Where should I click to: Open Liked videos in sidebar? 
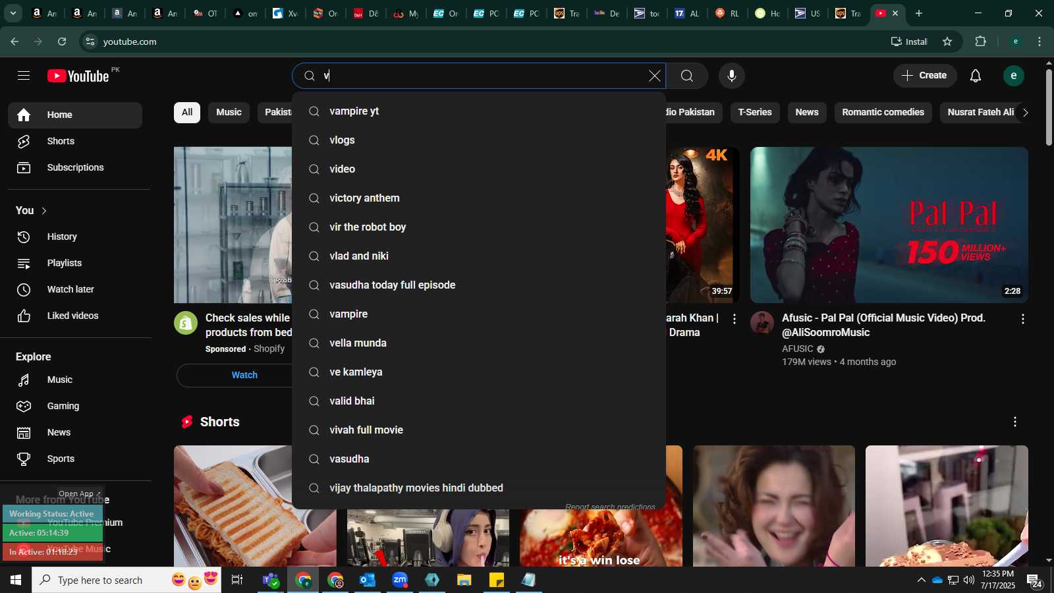[75, 316]
